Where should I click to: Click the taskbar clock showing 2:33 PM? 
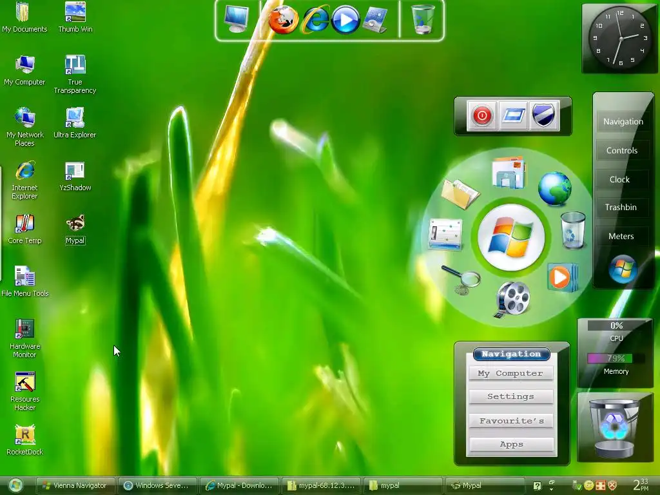coord(641,485)
